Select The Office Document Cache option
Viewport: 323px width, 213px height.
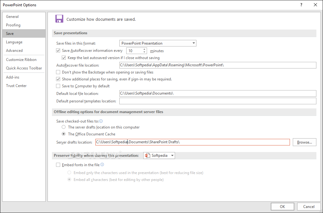pyautogui.click(x=64, y=134)
